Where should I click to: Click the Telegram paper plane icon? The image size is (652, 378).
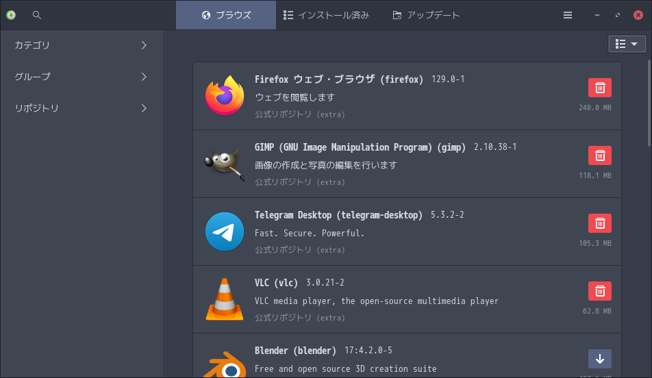225,231
